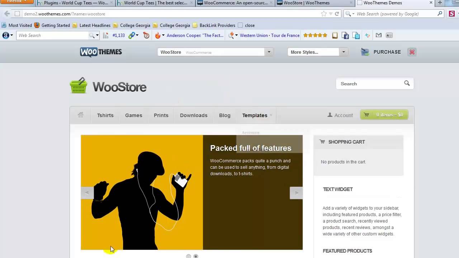Open the Most Visited bookmarks folder
This screenshot has width=459, height=258.
point(16,25)
